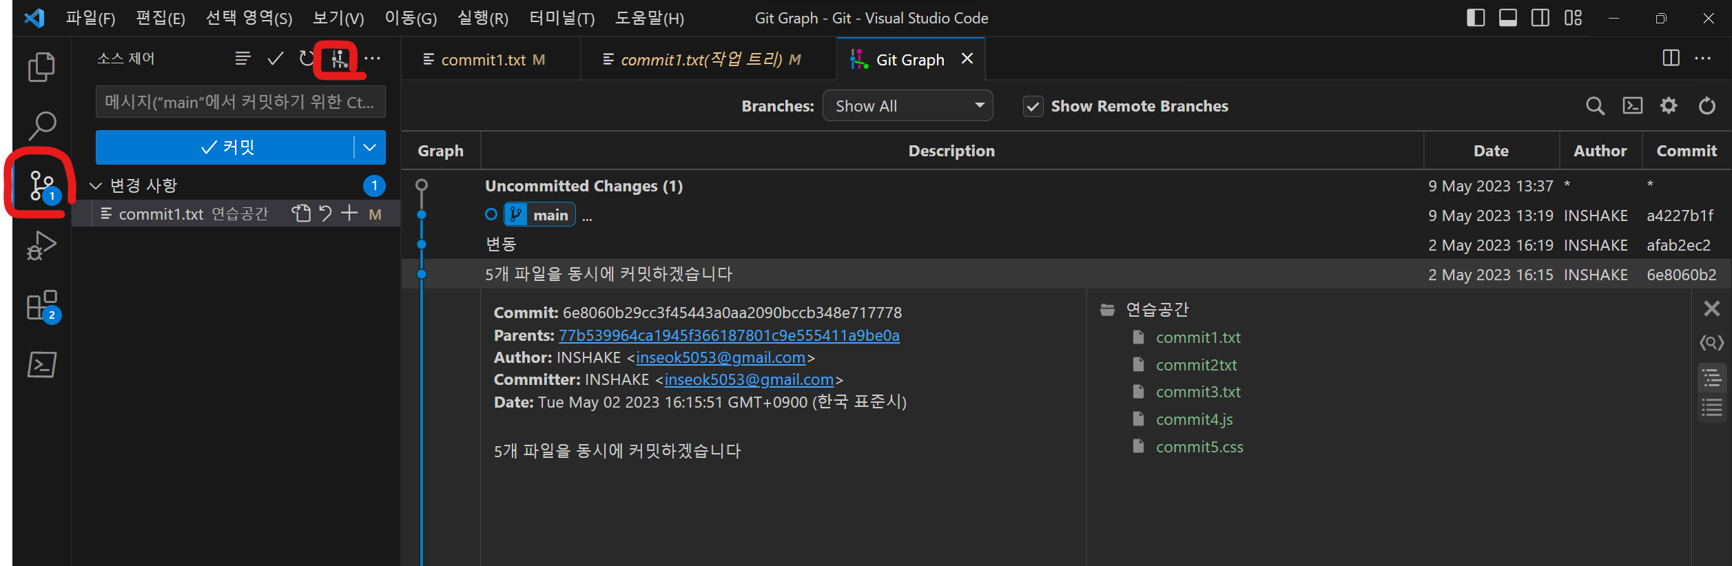Viewport: 1732px width, 566px height.
Task: Close the commit details panel
Action: click(1711, 308)
